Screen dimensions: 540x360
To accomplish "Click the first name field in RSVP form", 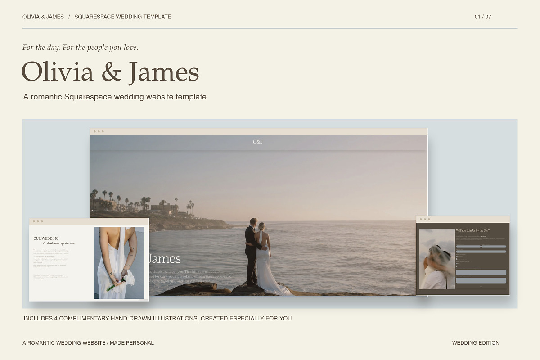I will coord(468,247).
